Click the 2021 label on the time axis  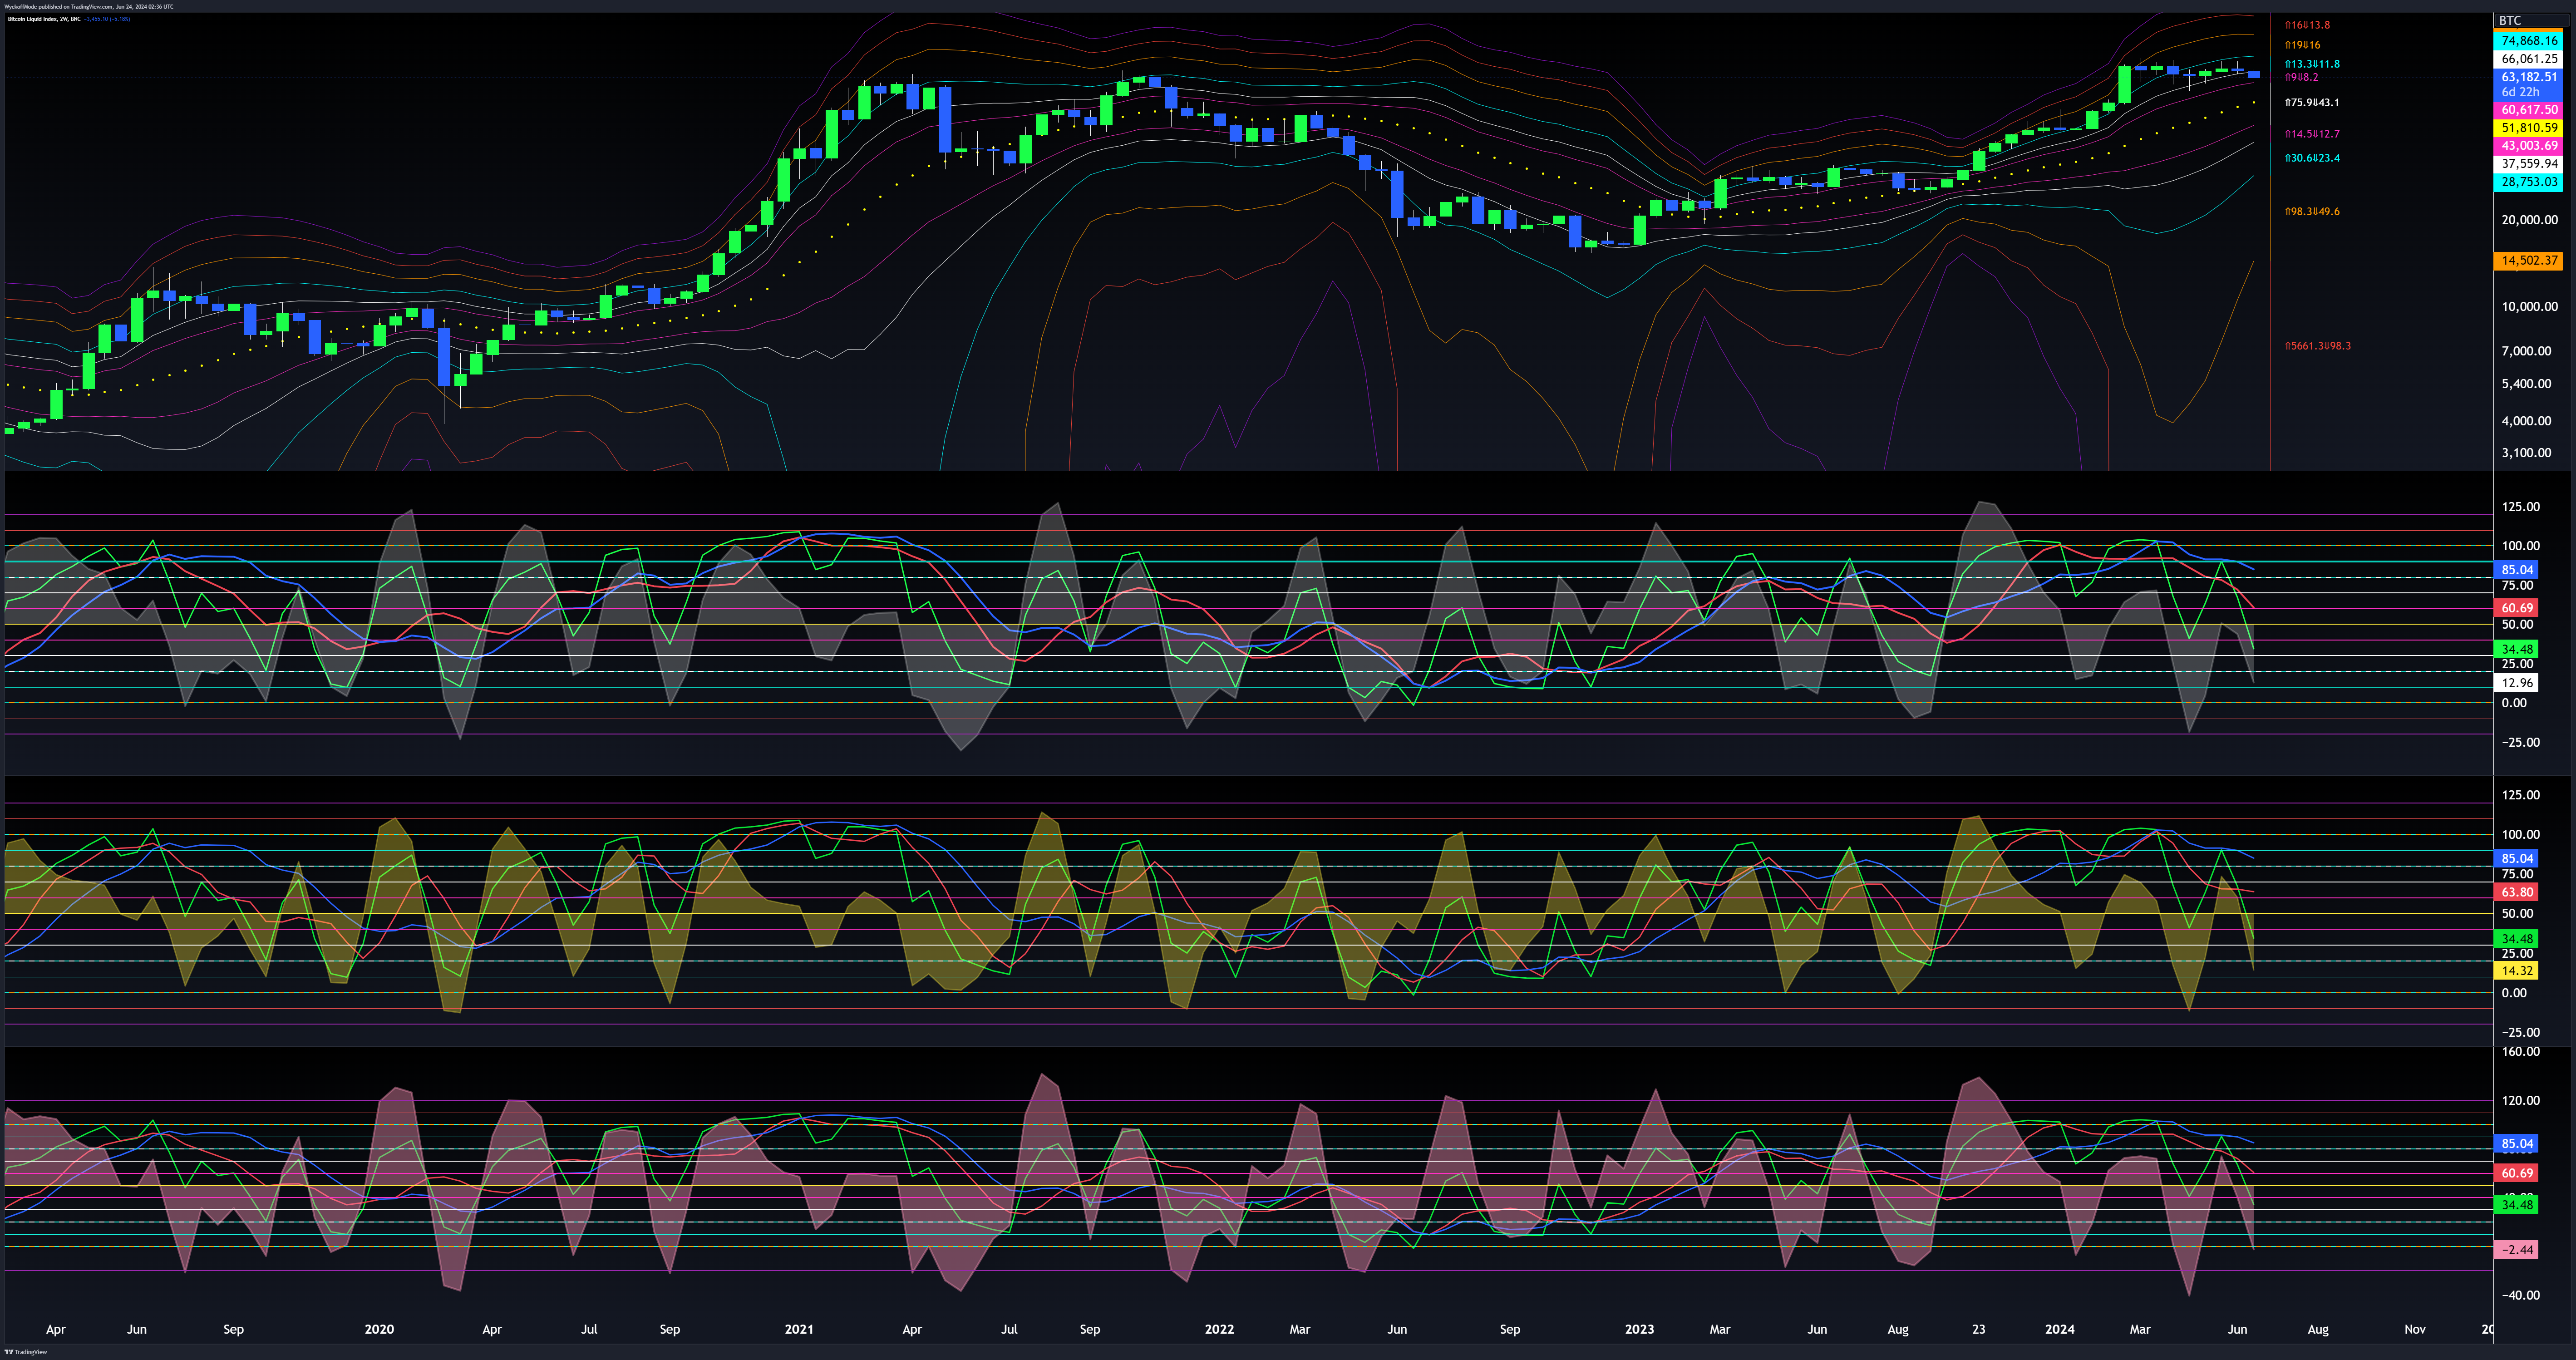point(799,1330)
